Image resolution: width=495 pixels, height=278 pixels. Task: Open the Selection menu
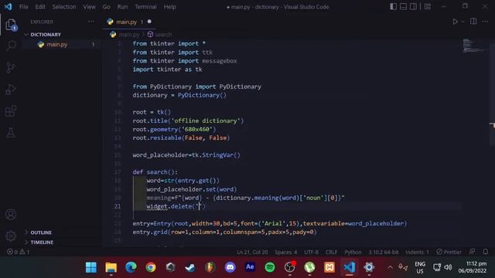(x=64, y=7)
